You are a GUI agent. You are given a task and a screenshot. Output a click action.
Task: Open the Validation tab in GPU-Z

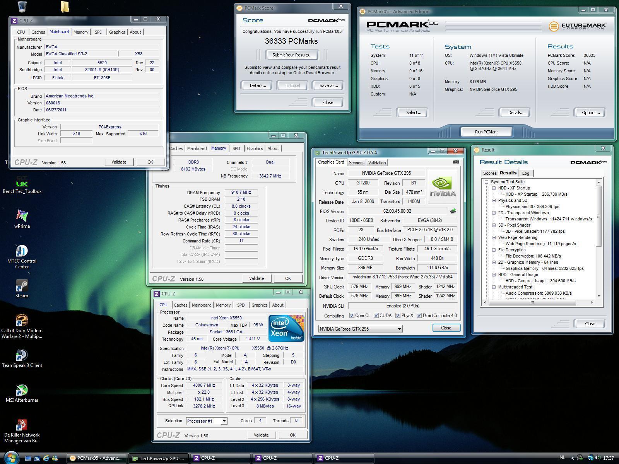[377, 163]
